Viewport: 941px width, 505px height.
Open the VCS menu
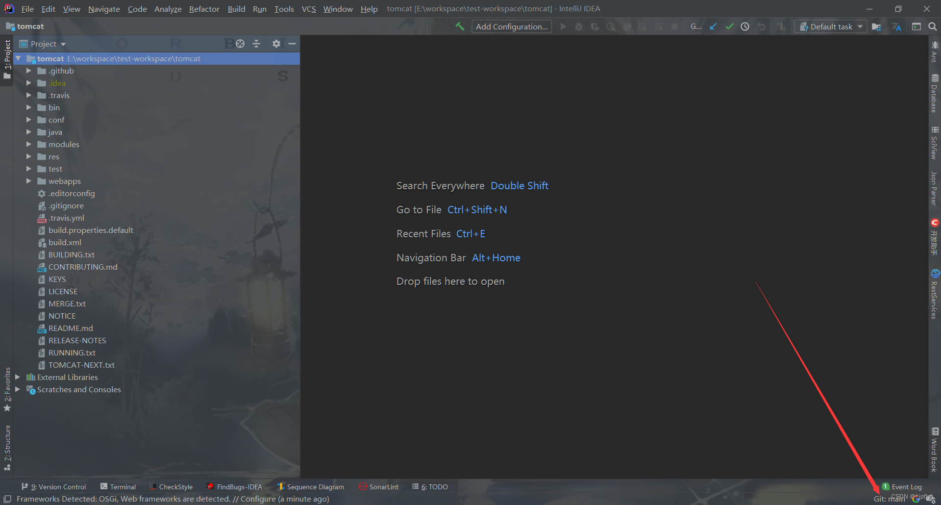click(309, 9)
